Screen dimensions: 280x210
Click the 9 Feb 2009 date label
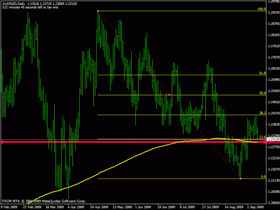pyautogui.click(x=9, y=207)
